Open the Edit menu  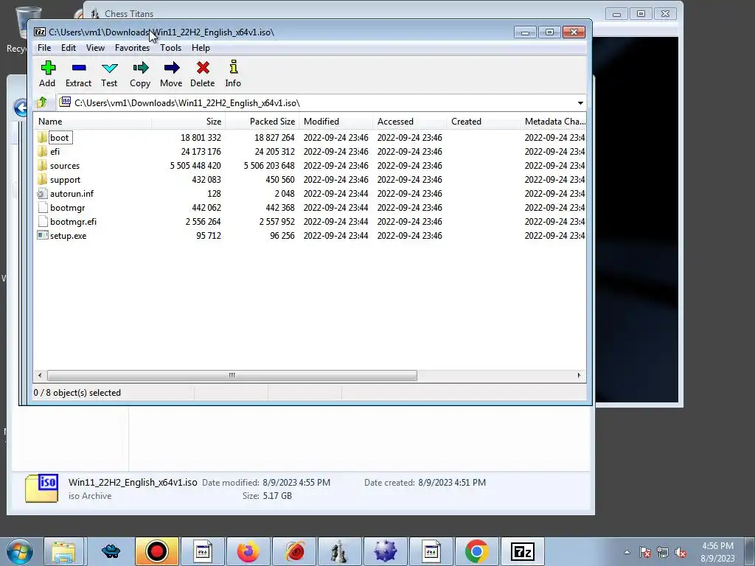pyautogui.click(x=69, y=48)
